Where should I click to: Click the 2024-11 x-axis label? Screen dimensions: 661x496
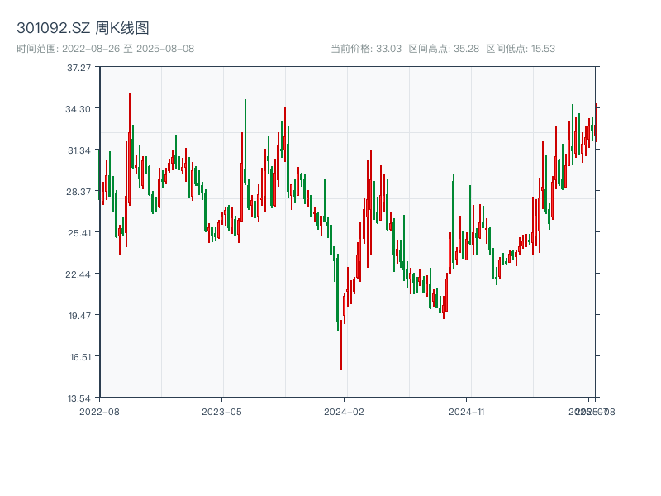tap(466, 412)
